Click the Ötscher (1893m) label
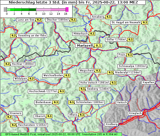 click(x=58, y=20)
